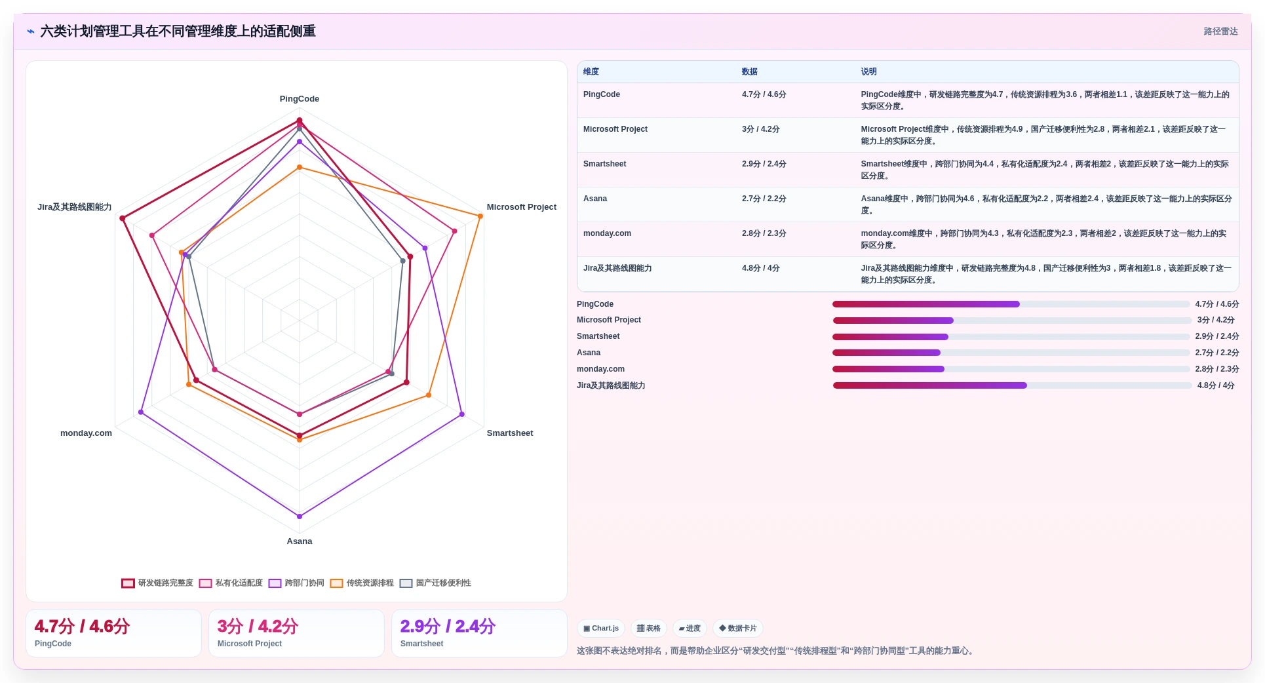Click the orange data point at Microsoft Project axis
This screenshot has height=683, width=1265.
(480, 216)
